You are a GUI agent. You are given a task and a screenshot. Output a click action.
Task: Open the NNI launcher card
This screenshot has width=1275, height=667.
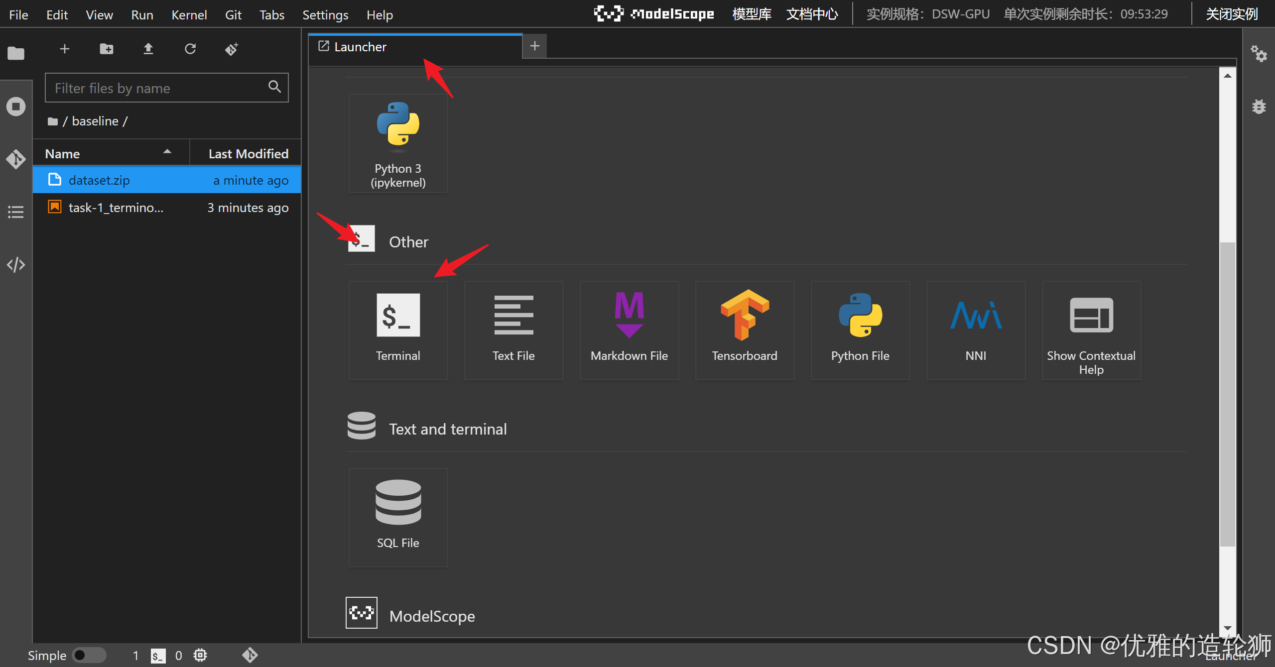976,330
